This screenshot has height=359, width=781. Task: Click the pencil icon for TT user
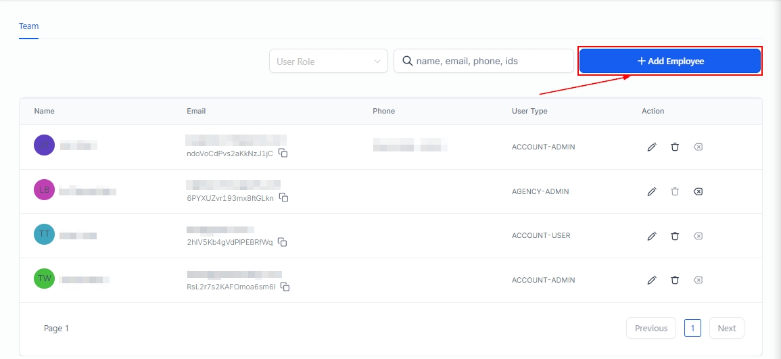[x=652, y=236]
